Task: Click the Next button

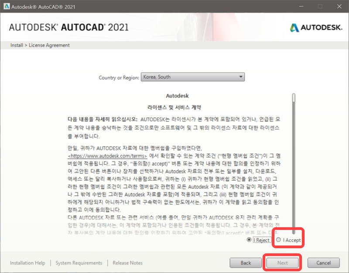Action: click(x=282, y=263)
